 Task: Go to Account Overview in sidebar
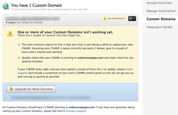click(x=159, y=3)
